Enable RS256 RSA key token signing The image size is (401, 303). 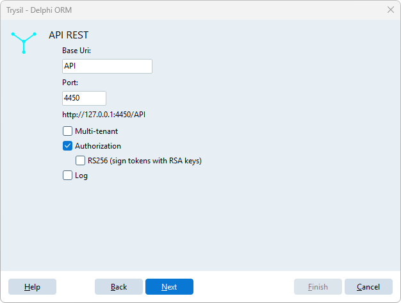click(x=80, y=161)
